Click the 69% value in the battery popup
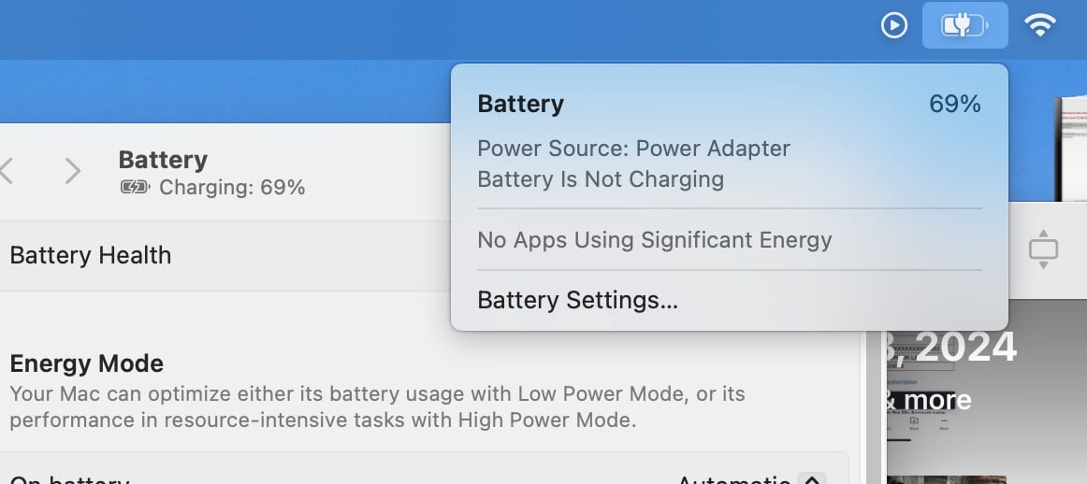This screenshot has height=484, width=1087. 954,104
